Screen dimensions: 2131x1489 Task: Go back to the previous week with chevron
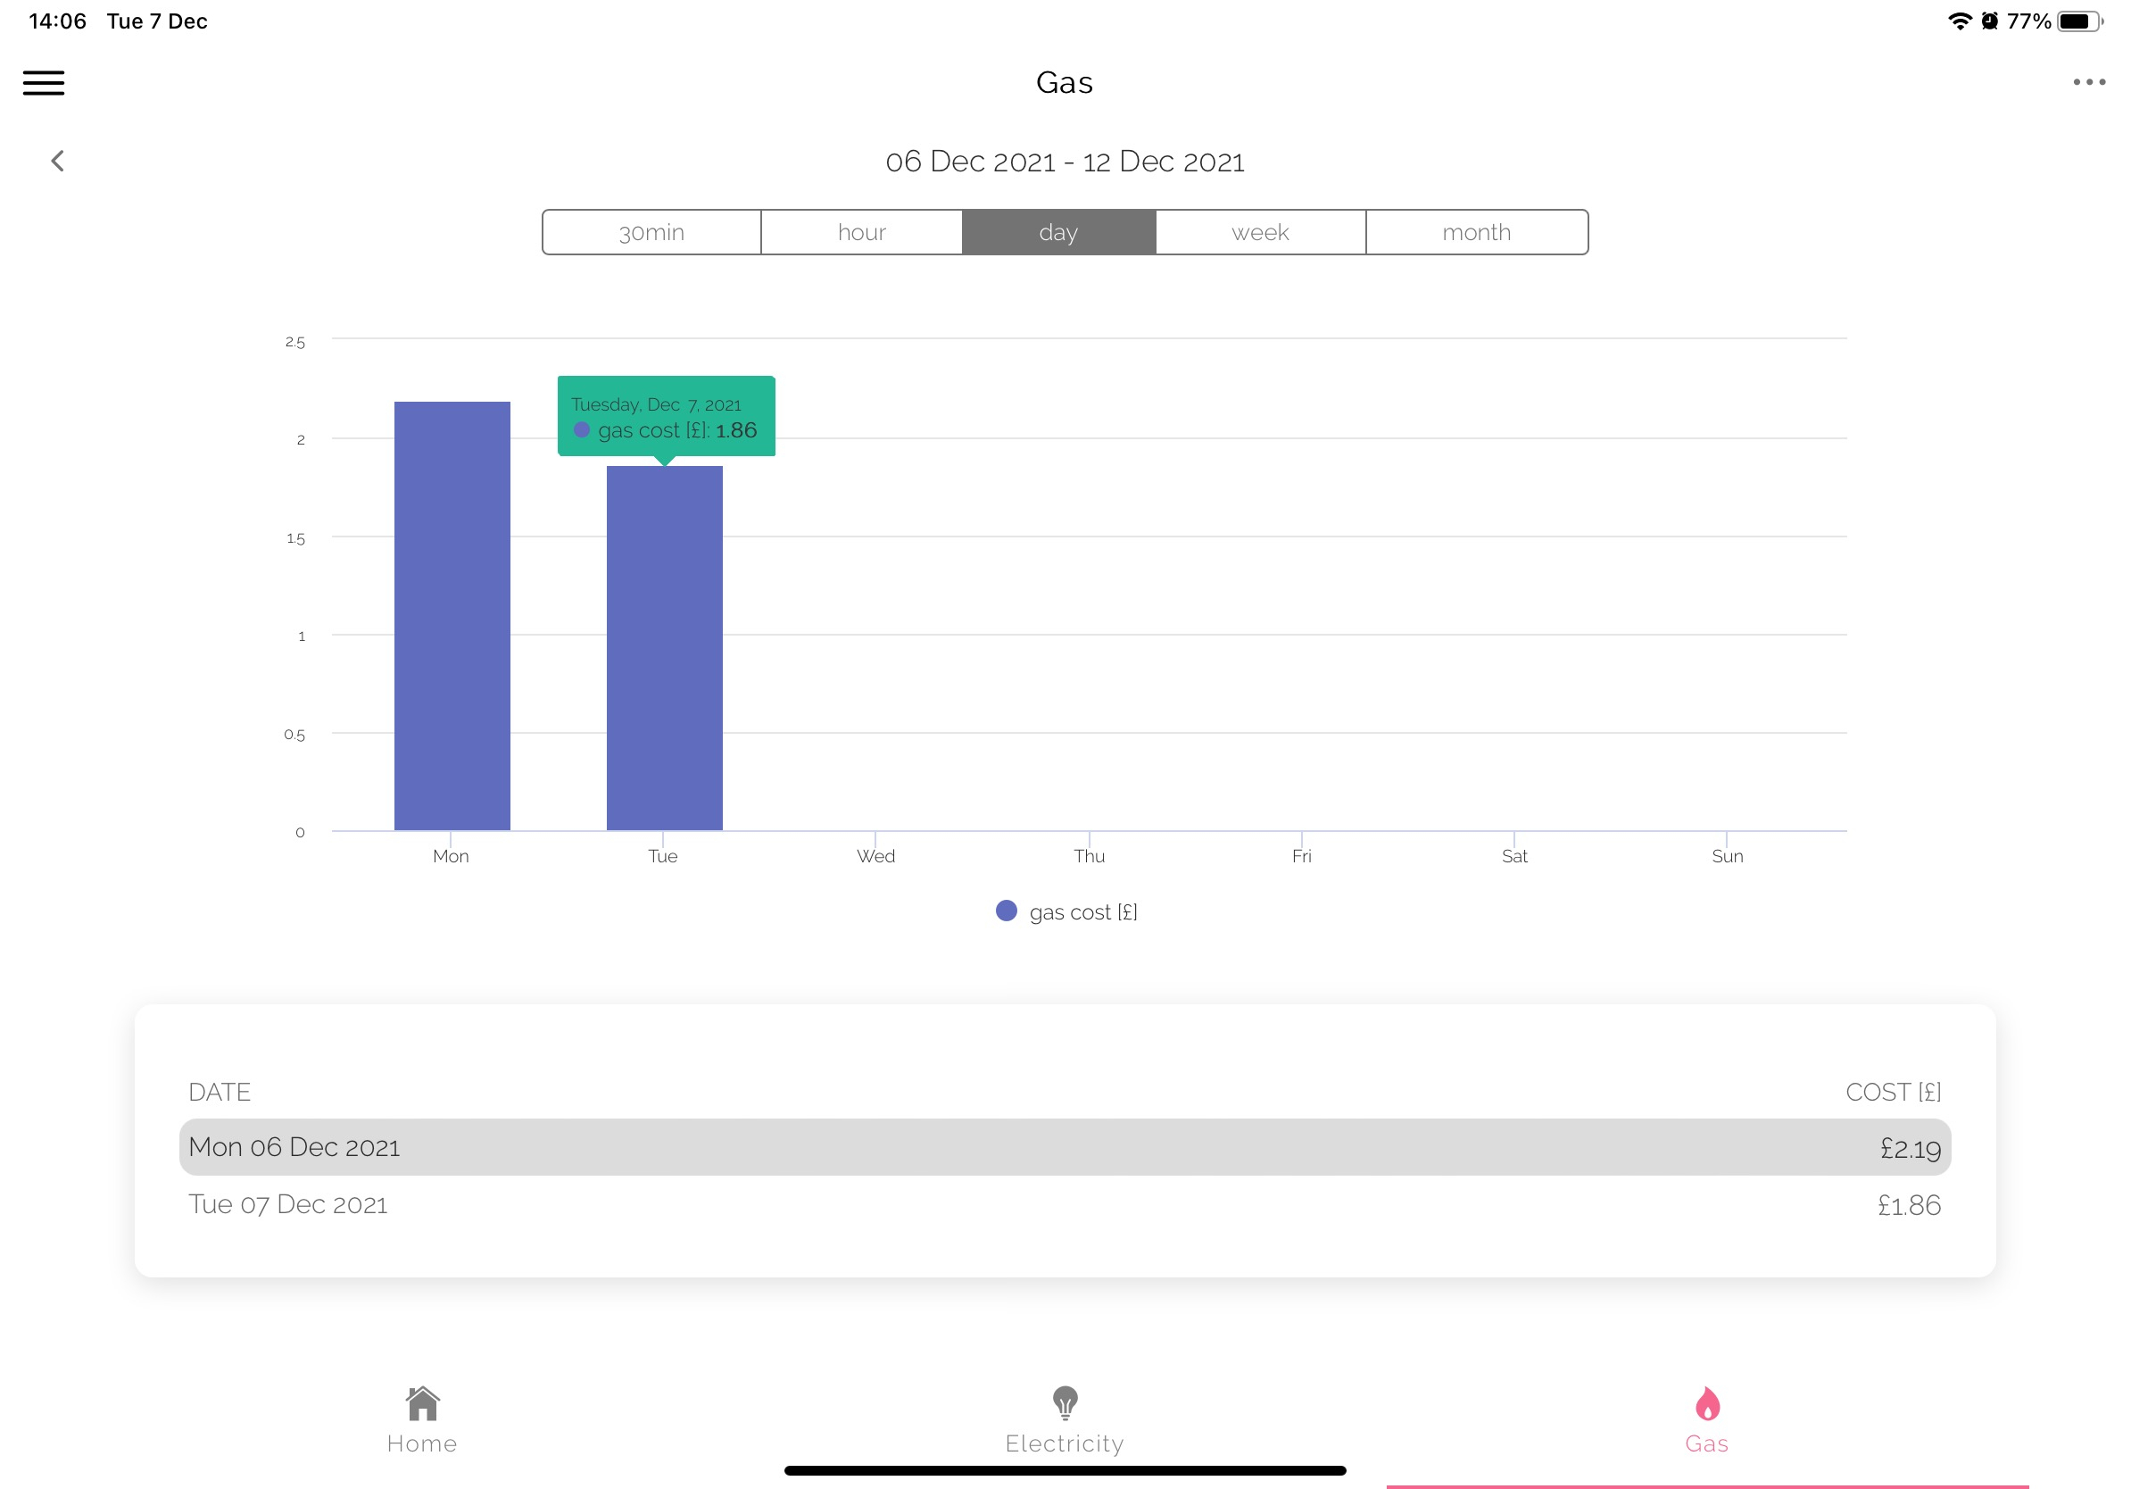pyautogui.click(x=57, y=161)
